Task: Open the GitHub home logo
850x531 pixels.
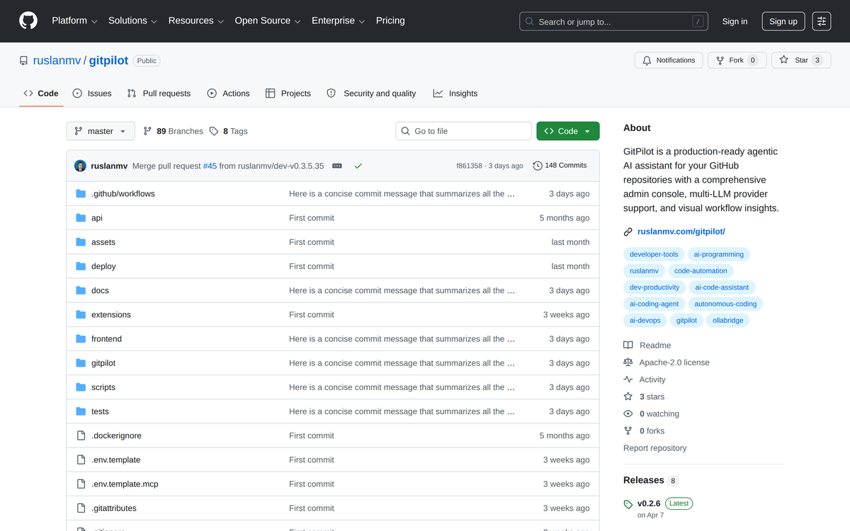Action: click(x=28, y=21)
